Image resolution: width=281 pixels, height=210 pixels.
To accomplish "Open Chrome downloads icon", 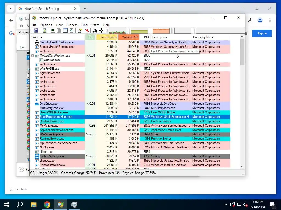I will pyautogui.click(x=250, y=20).
